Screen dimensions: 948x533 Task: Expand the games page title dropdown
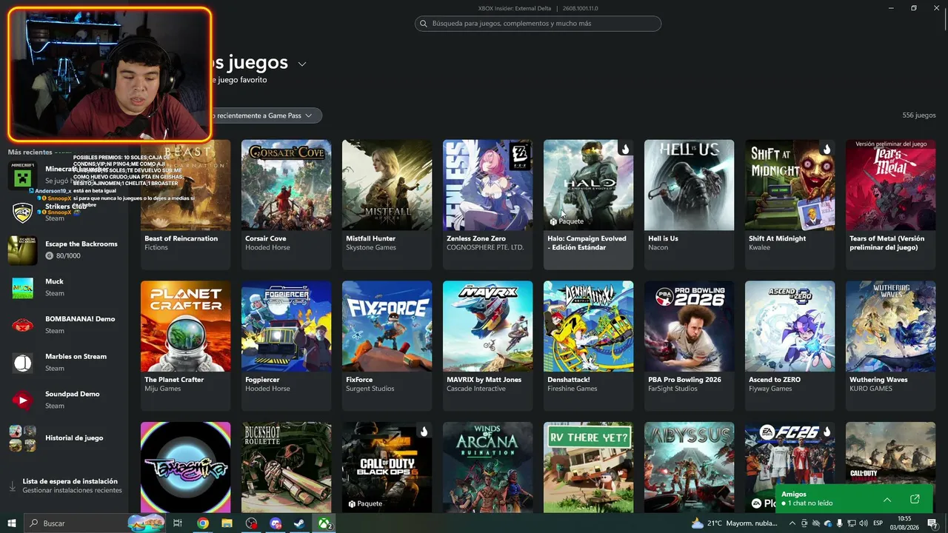pyautogui.click(x=302, y=64)
